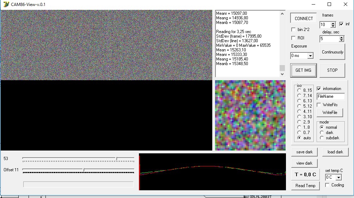Select subdark mode radio button
The width and height of the screenshot is (354, 198).
coord(322,138)
